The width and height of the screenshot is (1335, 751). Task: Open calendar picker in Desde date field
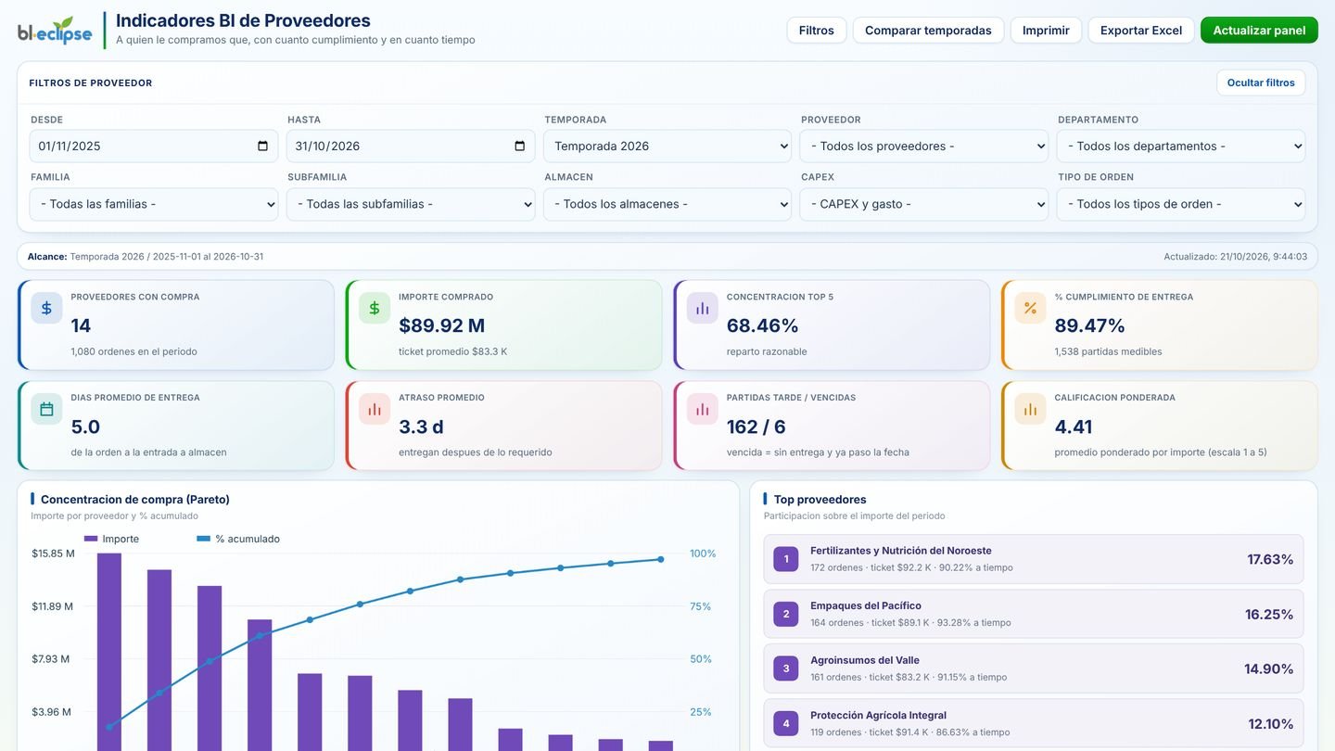[262, 146]
